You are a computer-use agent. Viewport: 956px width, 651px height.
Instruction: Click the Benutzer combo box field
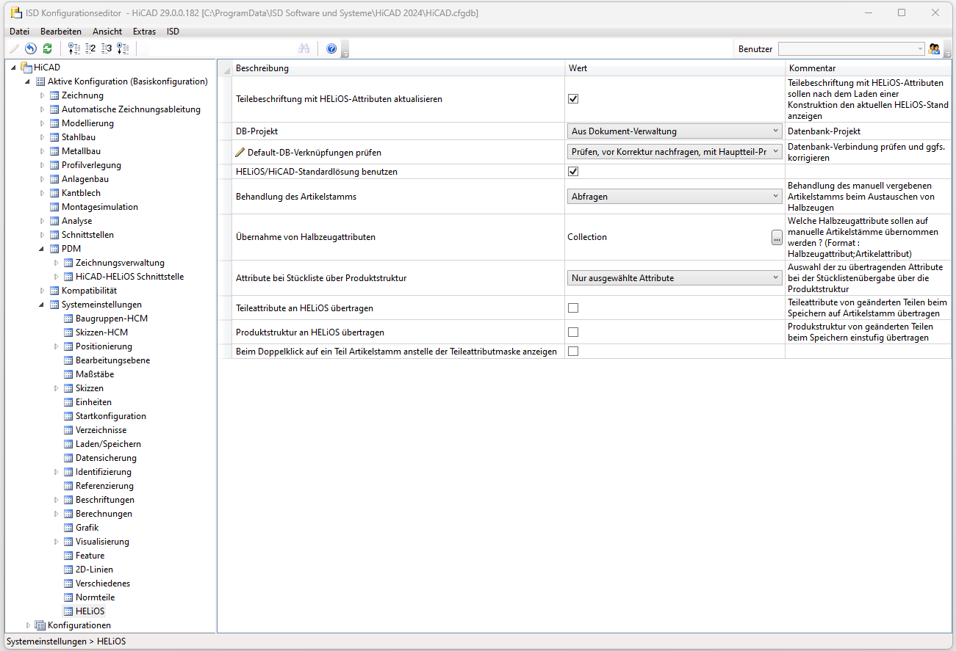[850, 48]
